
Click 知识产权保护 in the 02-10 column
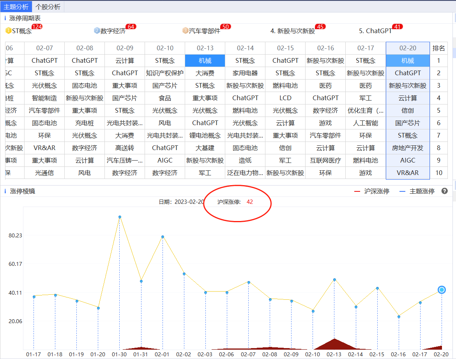tap(165, 73)
